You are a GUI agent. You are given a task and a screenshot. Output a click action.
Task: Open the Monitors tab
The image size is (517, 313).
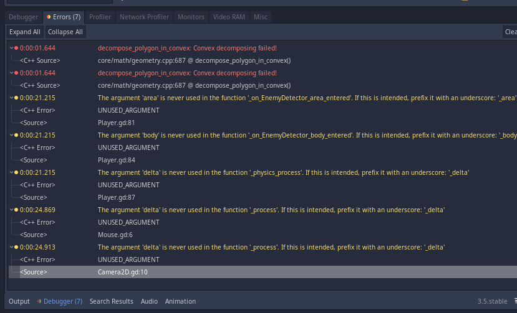(191, 17)
